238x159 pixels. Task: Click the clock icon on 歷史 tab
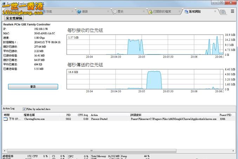[115, 12]
